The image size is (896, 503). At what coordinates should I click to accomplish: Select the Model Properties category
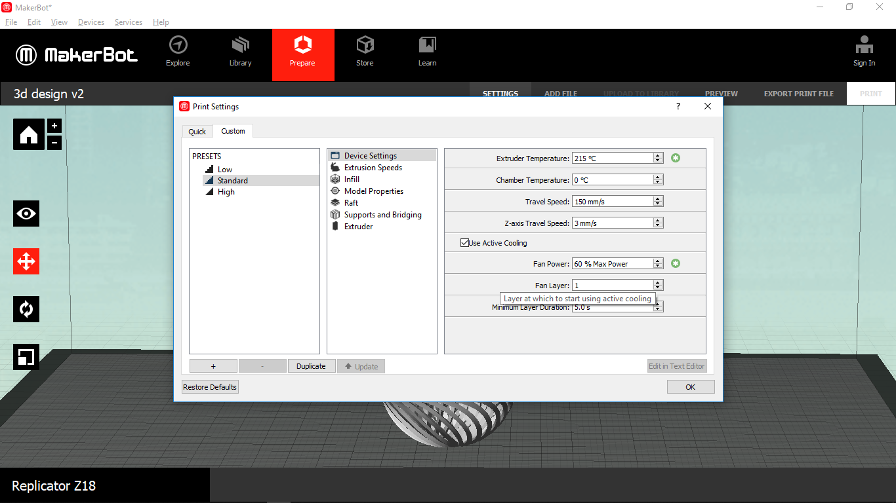click(x=382, y=191)
